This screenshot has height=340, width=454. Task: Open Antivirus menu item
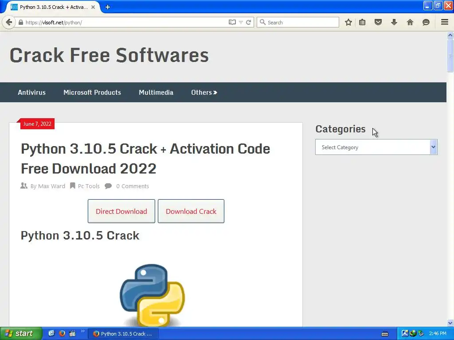click(31, 93)
